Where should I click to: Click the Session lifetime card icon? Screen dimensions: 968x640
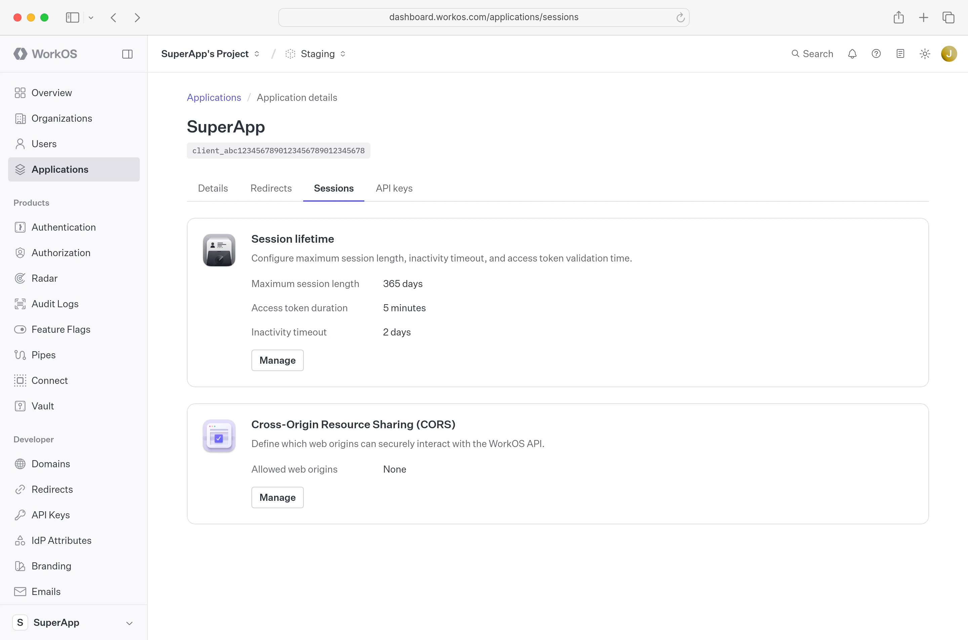219,250
